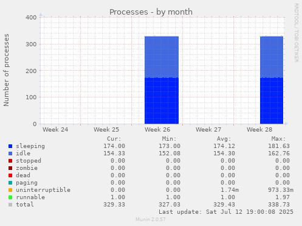Click the idle legend color swatch
302x226 pixels.
10,154
